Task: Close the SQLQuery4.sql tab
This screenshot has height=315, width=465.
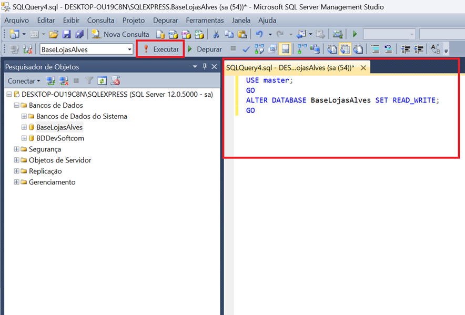Action: [x=363, y=68]
